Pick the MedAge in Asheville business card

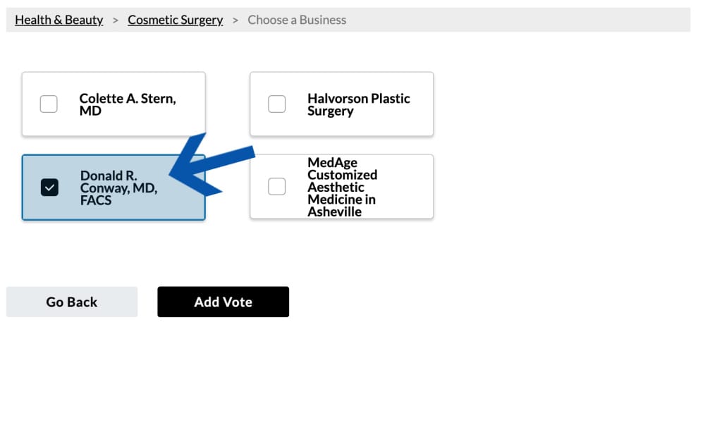342,187
